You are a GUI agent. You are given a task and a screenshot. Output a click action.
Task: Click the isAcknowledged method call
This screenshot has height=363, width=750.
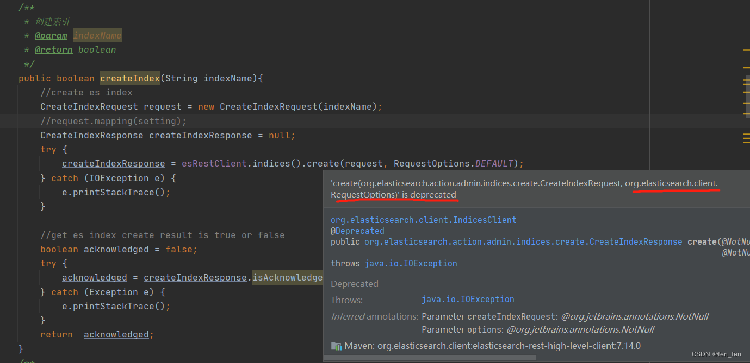[x=287, y=277]
